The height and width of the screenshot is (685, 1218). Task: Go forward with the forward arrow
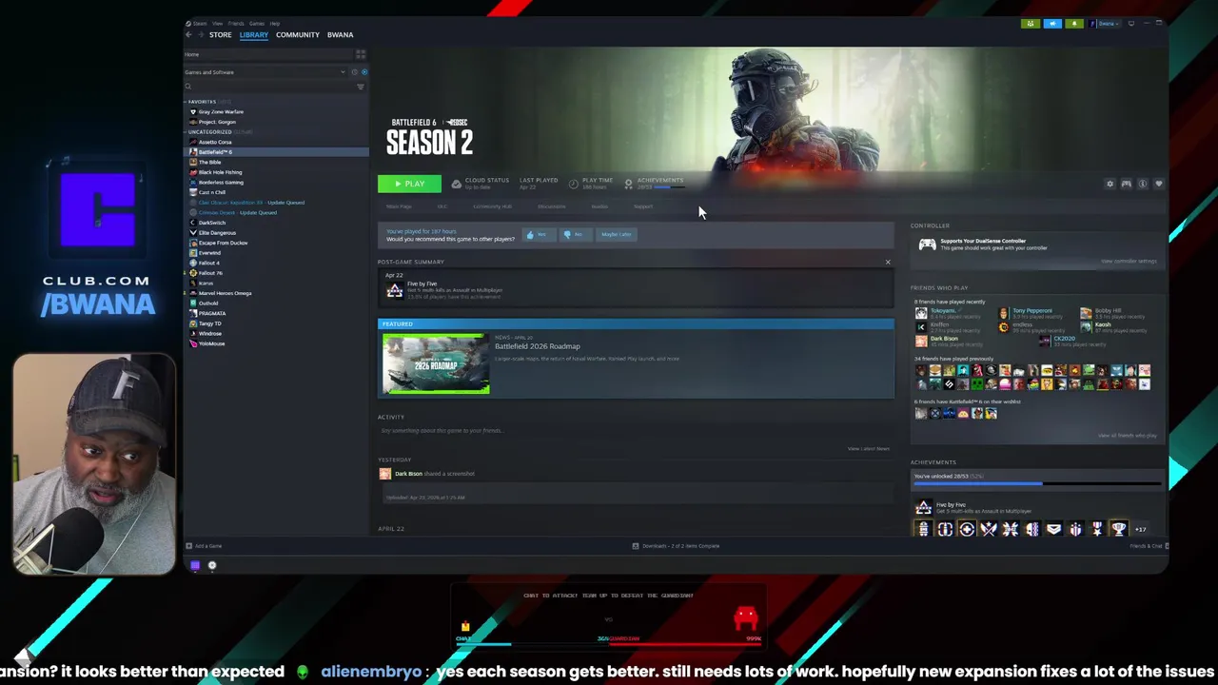click(200, 35)
